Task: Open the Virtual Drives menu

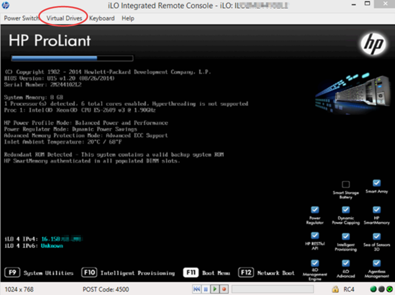Action: (64, 18)
